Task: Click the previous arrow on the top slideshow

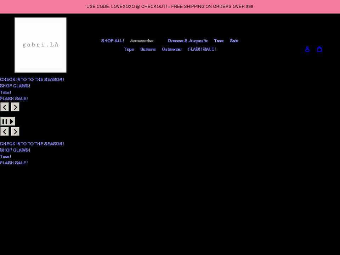Action: [x=5, y=107]
